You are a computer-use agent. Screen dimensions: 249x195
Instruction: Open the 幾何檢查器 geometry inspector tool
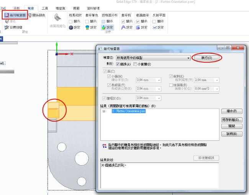pyautogui.click(x=16, y=15)
